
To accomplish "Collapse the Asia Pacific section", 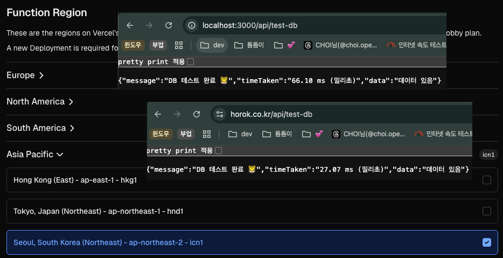I will (x=35, y=155).
